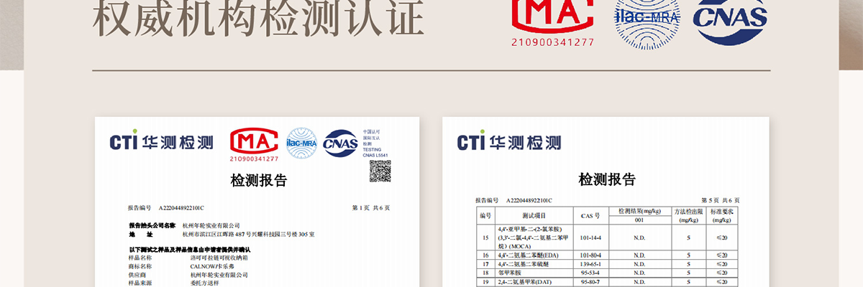
Task: Click the large CNAS logo in the banner
Action: pos(729,22)
